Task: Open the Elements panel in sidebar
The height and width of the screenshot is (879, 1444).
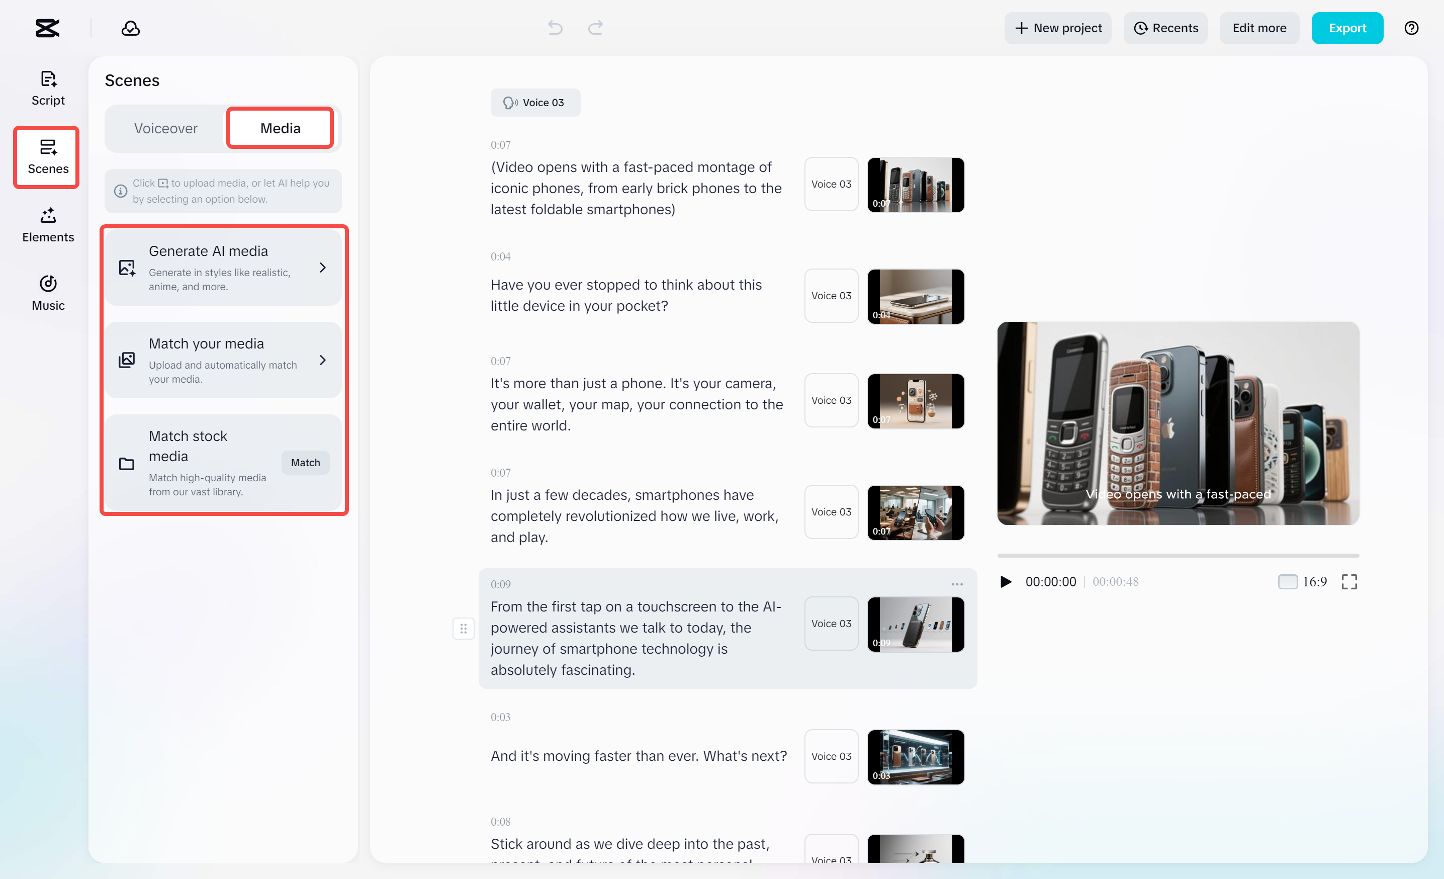Action: click(48, 225)
